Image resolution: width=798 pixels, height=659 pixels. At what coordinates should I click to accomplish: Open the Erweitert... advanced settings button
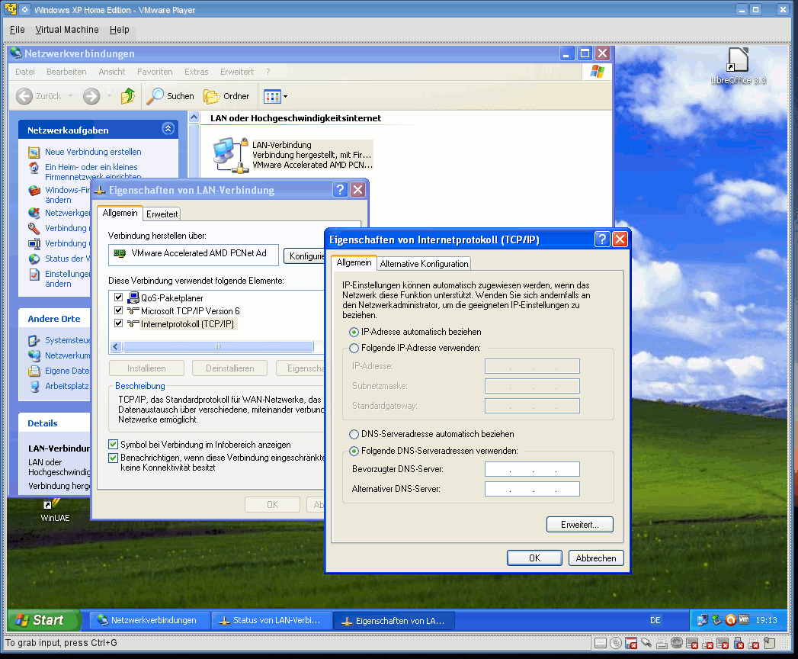pos(580,525)
